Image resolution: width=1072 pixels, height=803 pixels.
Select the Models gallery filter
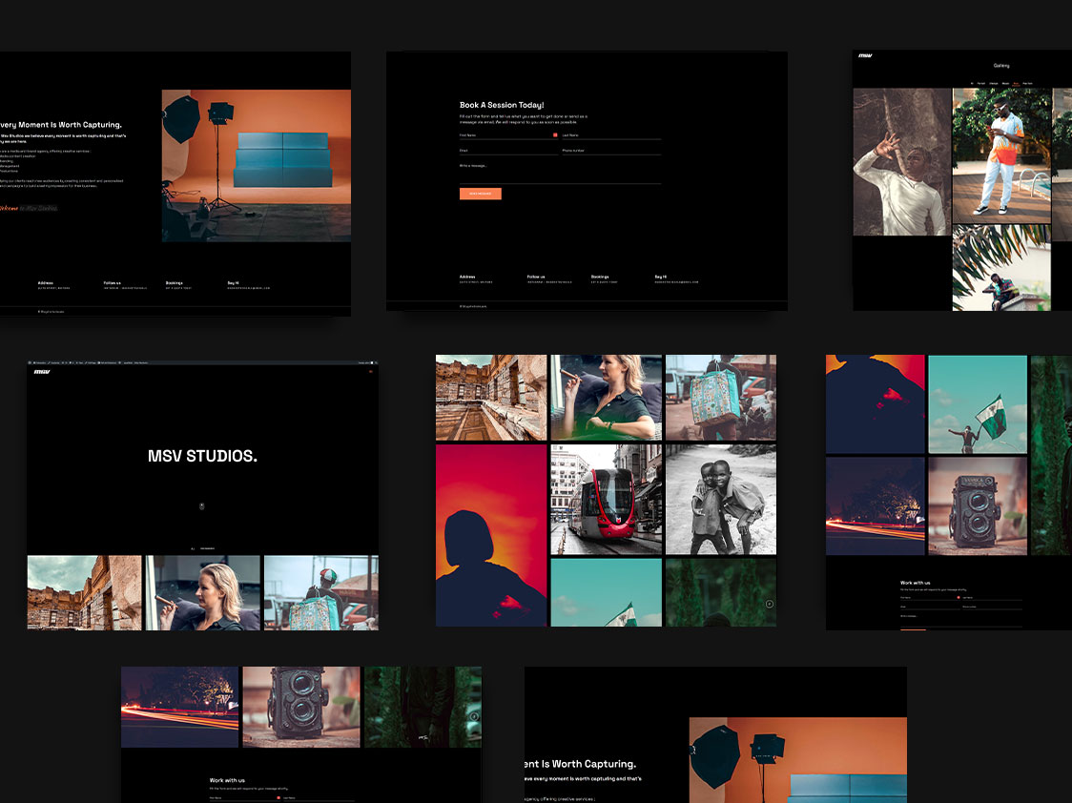pos(1005,83)
